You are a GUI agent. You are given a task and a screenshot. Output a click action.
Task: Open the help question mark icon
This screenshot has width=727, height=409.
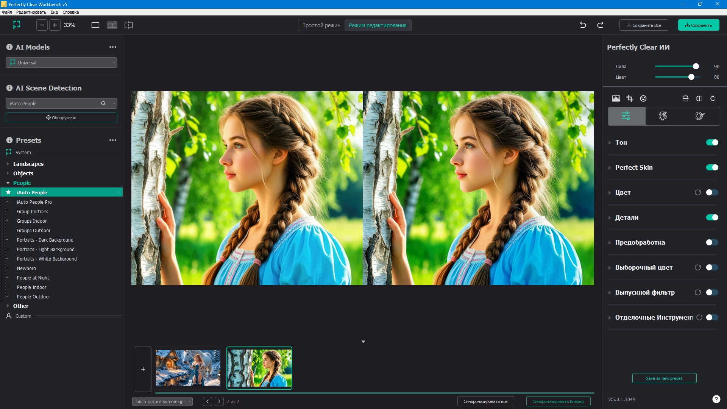click(716, 399)
